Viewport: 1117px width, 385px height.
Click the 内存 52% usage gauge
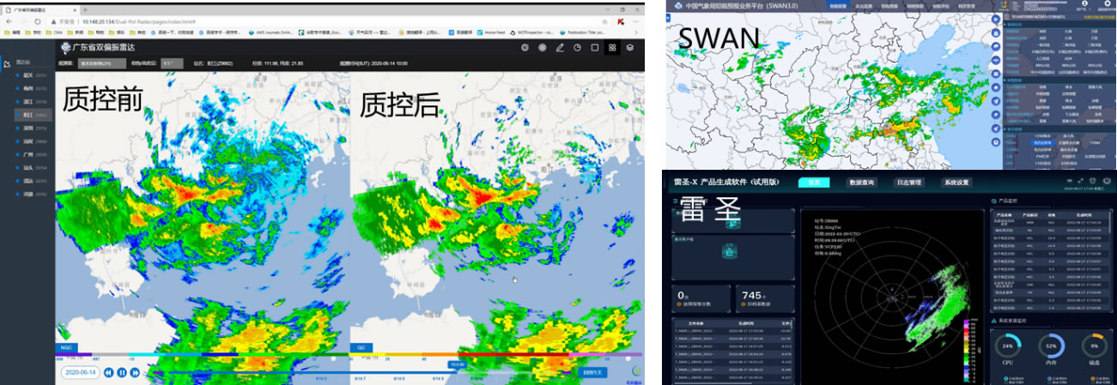pos(1050,346)
